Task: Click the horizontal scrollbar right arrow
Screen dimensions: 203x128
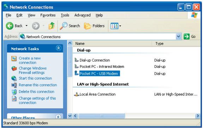Action: tap(198, 116)
